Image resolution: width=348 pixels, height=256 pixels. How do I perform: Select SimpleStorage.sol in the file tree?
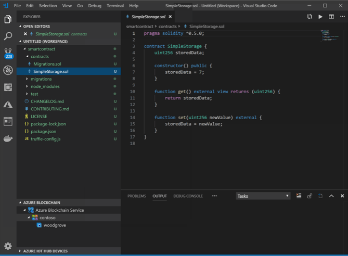(x=69, y=71)
